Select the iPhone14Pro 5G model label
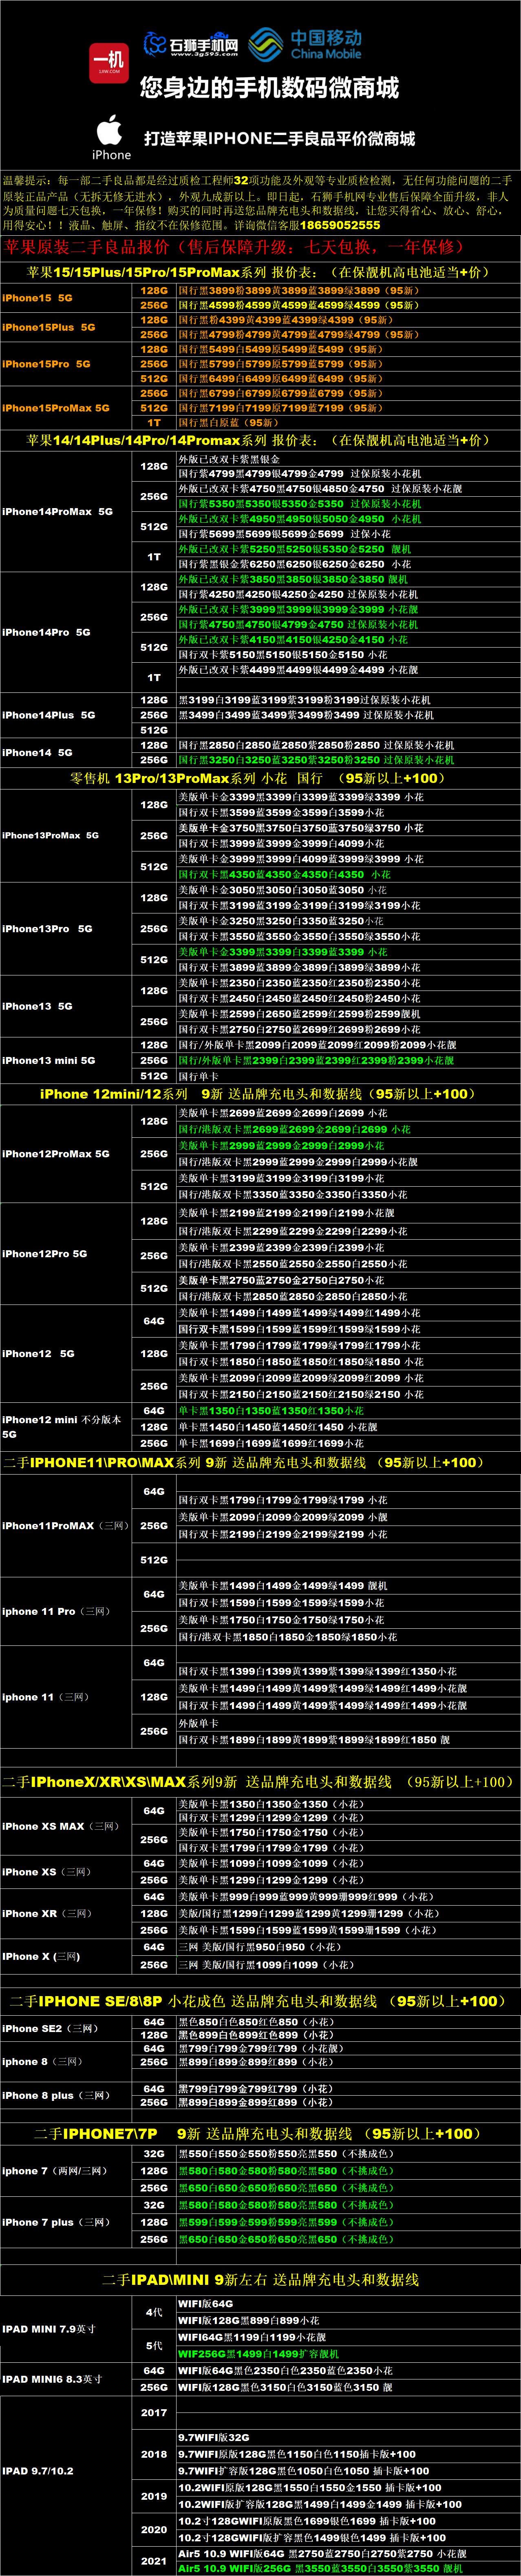 click(x=46, y=632)
